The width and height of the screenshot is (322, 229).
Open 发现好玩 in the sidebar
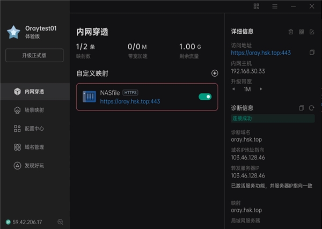[x=35, y=166]
